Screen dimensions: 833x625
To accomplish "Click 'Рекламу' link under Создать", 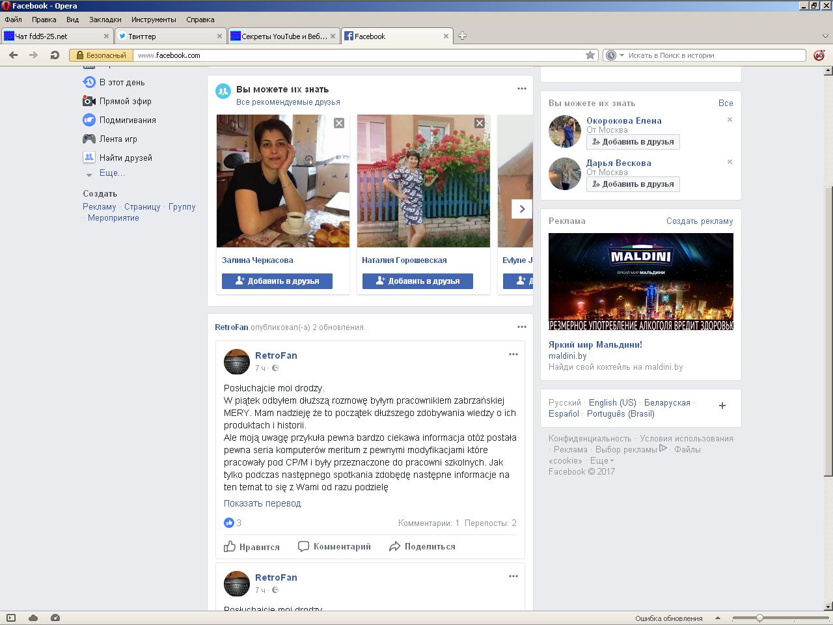I will coord(100,206).
